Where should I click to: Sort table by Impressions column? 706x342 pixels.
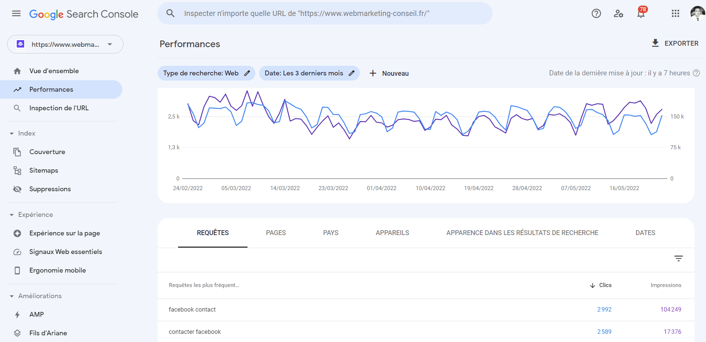pos(666,285)
